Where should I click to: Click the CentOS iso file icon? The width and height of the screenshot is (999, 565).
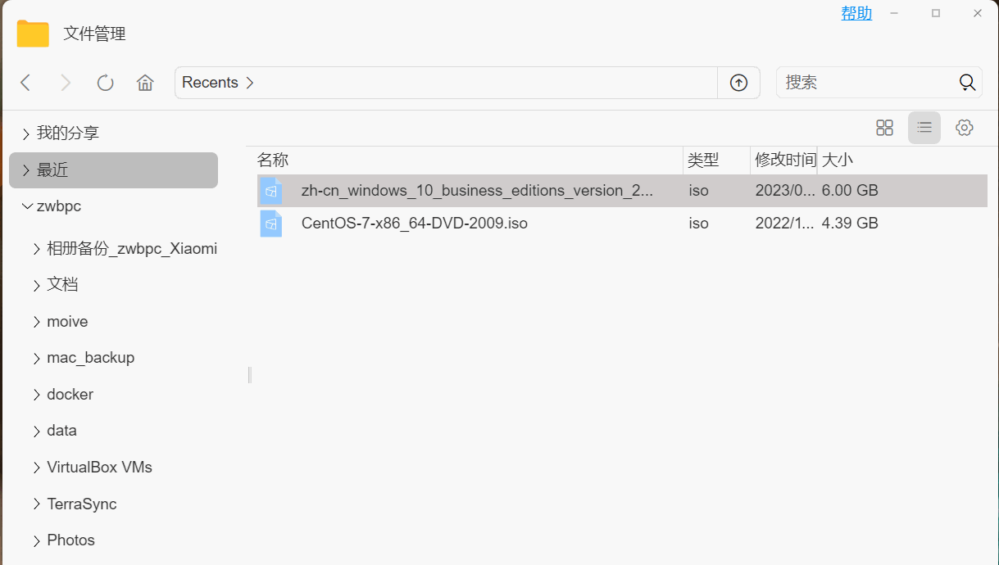point(270,224)
